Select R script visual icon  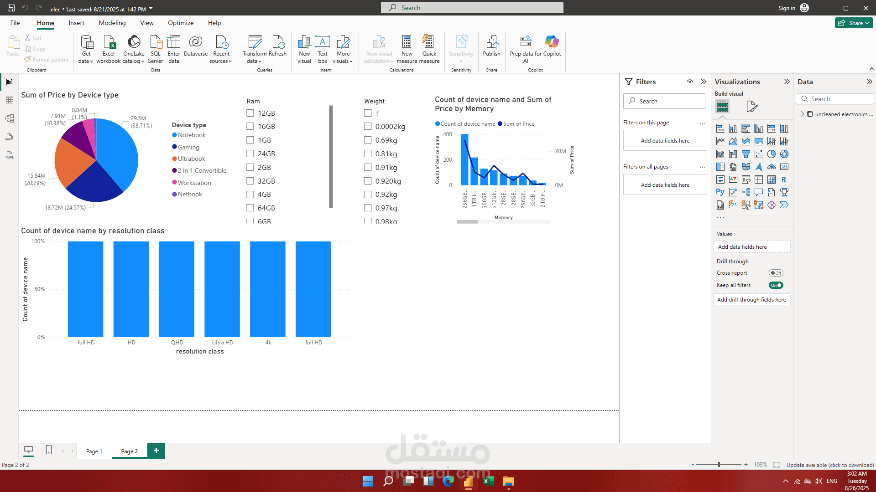[784, 179]
